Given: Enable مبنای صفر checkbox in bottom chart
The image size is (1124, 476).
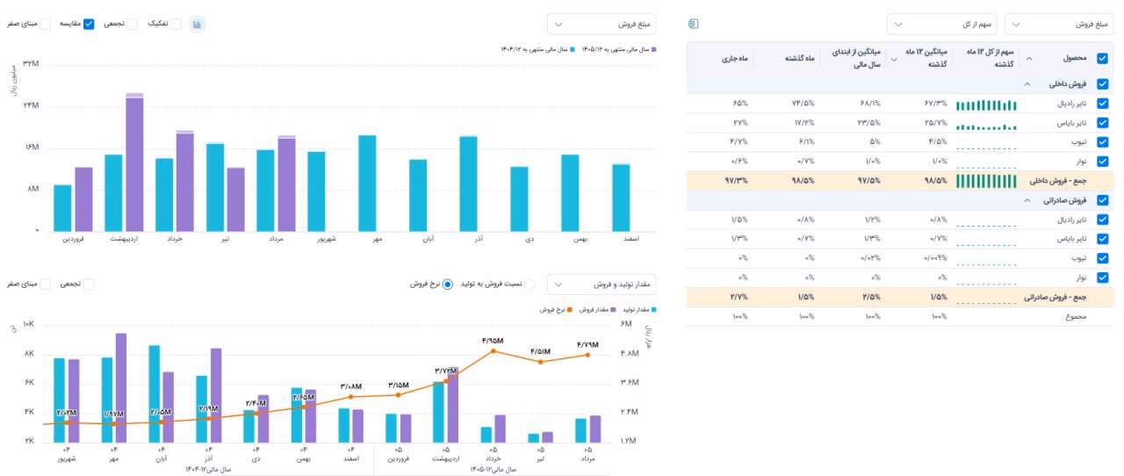Looking at the screenshot, I should tap(45, 284).
